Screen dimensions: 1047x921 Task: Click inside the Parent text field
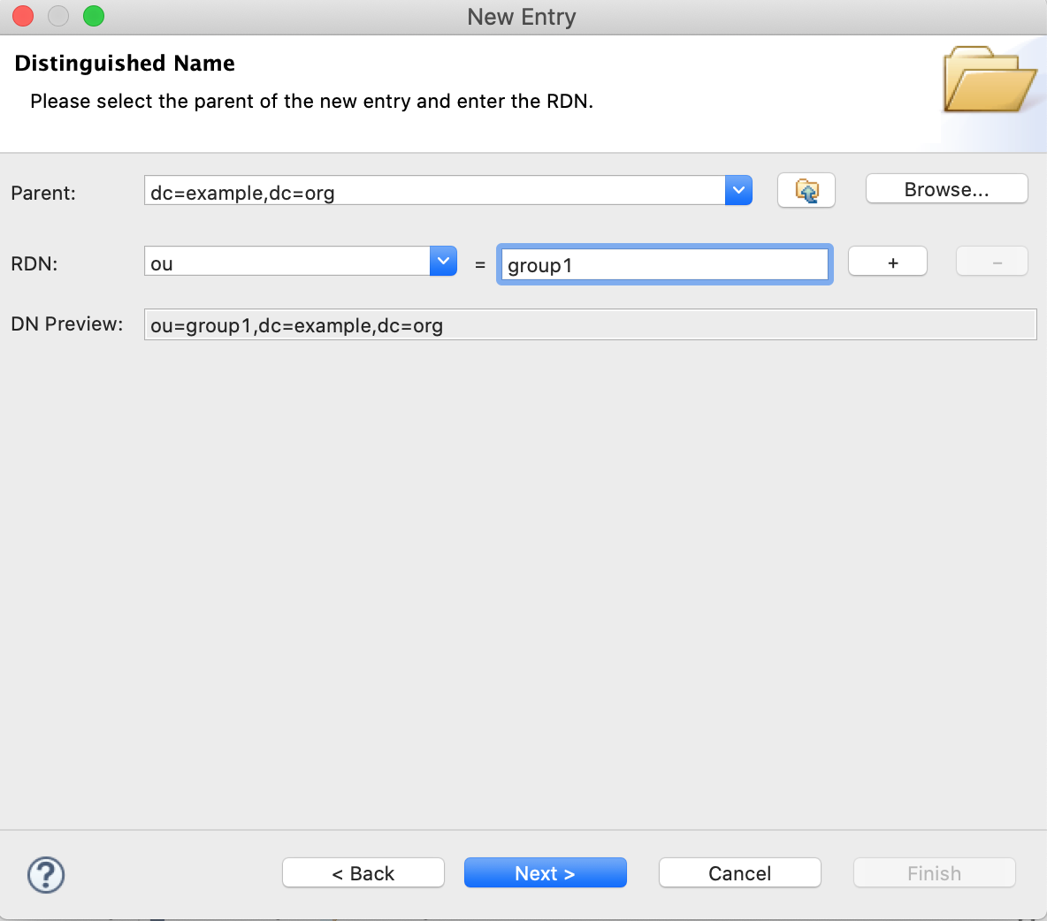(x=398, y=192)
